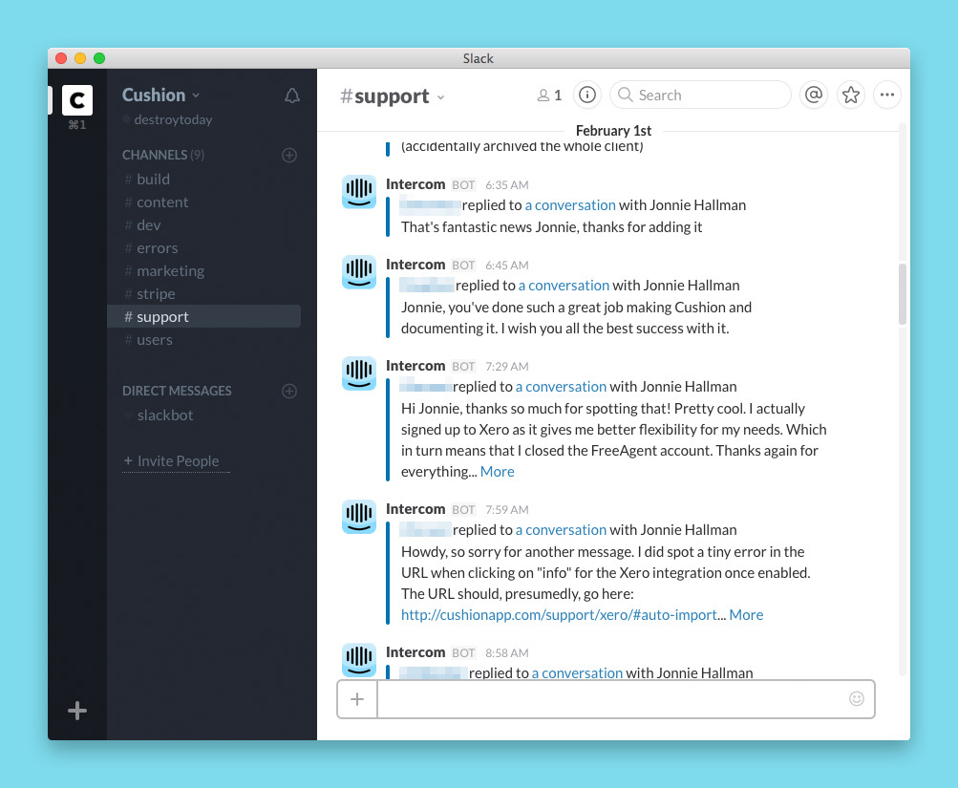Image resolution: width=958 pixels, height=788 pixels.
Task: Click the 7:59 AM timestamp
Action: [x=507, y=509]
